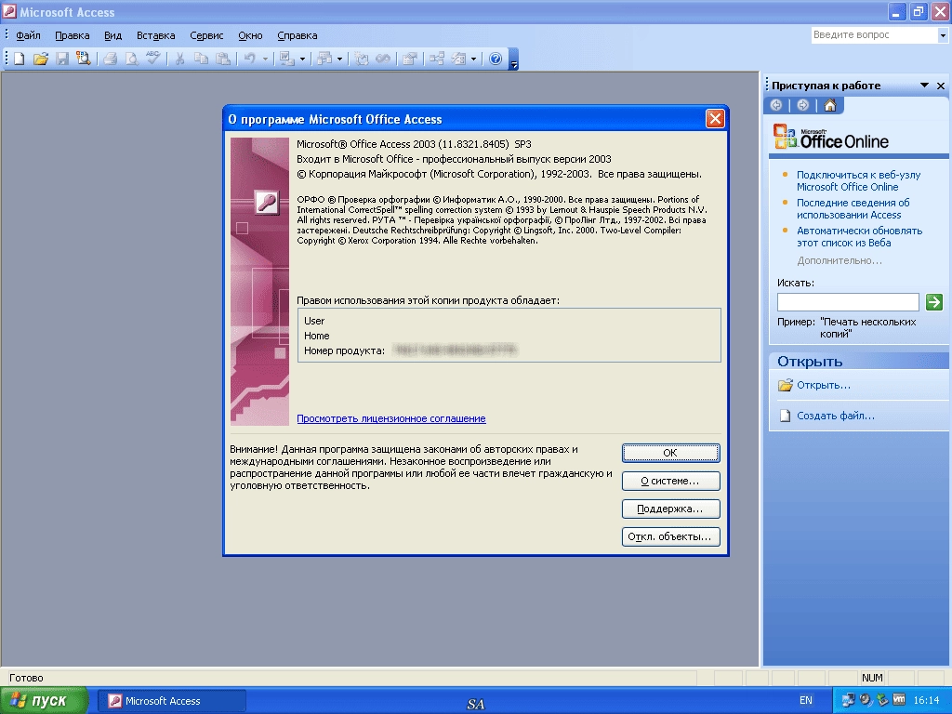This screenshot has width=952, height=714.
Task: Click the Copy toolbar icon
Action: [201, 59]
